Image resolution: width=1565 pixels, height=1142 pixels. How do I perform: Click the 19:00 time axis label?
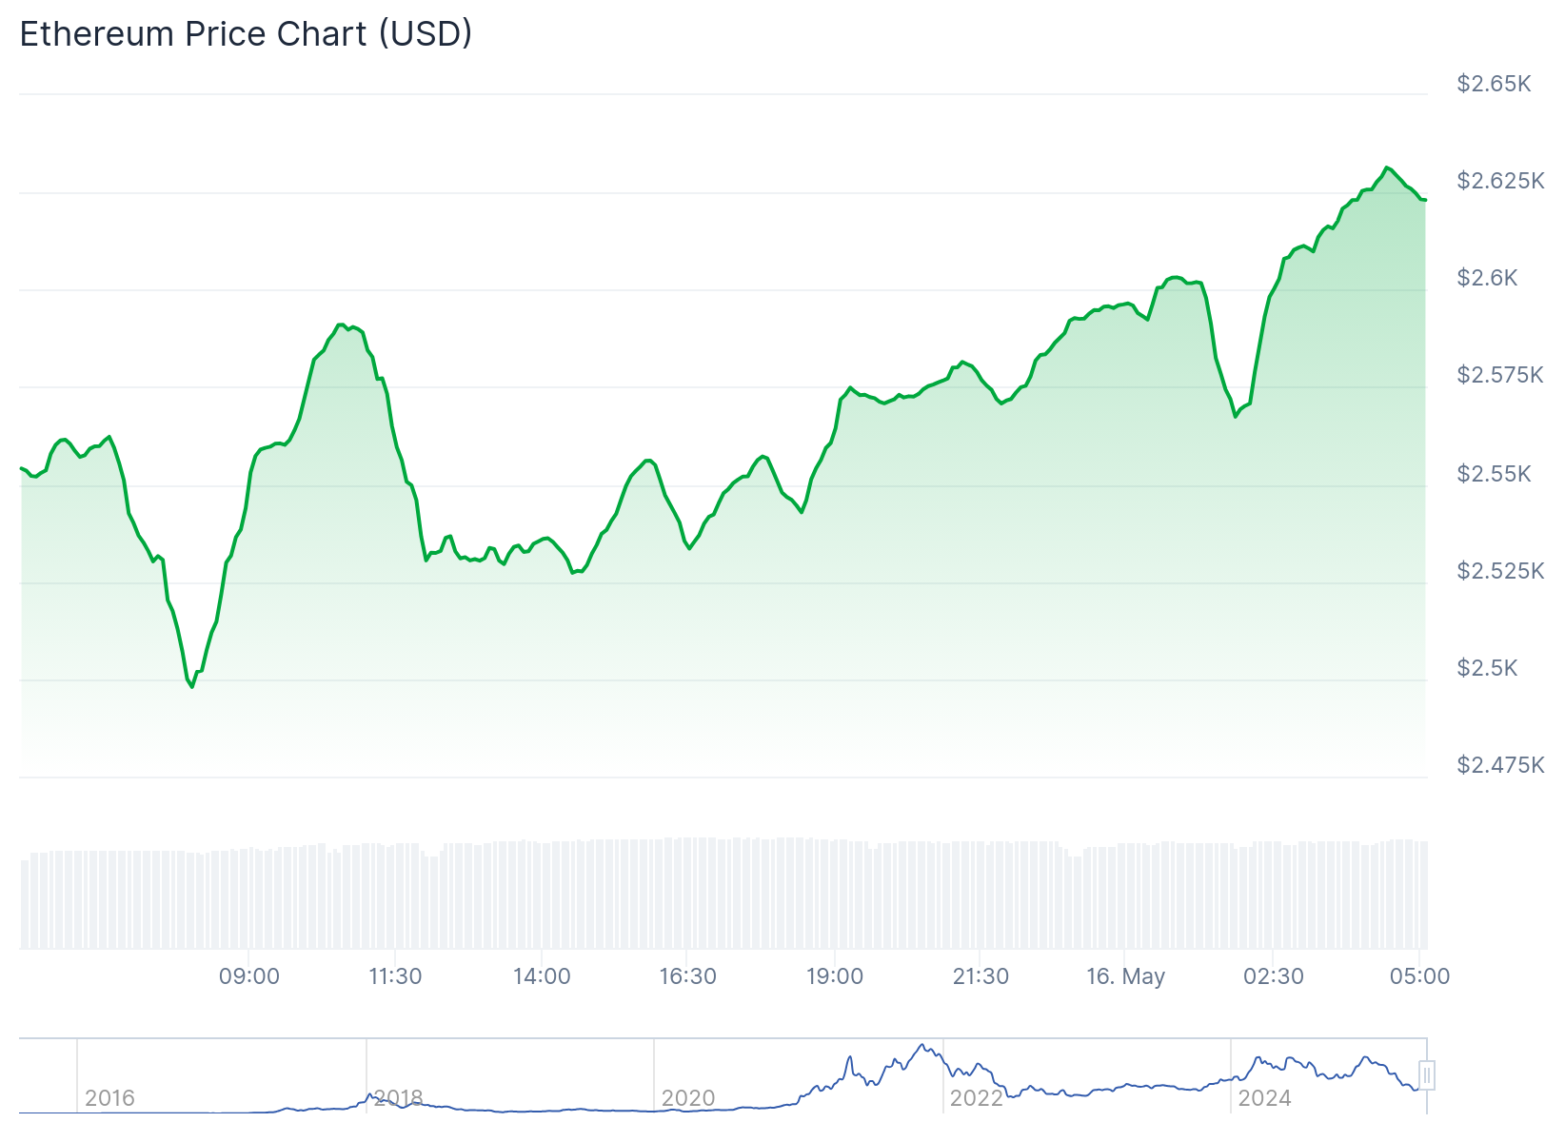click(835, 976)
